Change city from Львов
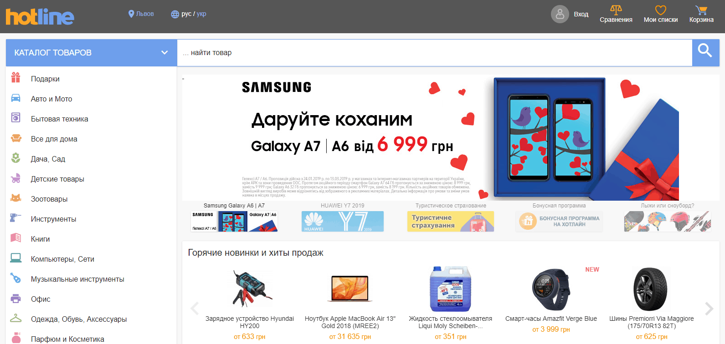 [x=141, y=14]
